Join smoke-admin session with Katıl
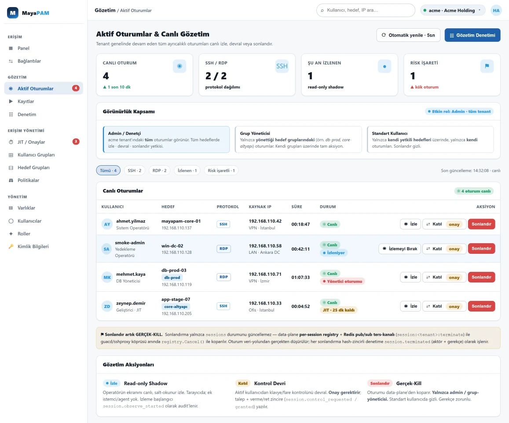The height and width of the screenshot is (423, 509). coord(444,249)
